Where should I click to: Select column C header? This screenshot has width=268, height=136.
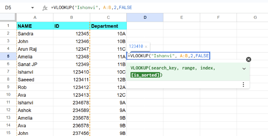108,17
